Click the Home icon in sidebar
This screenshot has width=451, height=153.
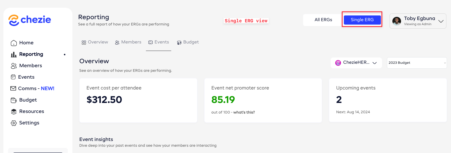pos(14,43)
